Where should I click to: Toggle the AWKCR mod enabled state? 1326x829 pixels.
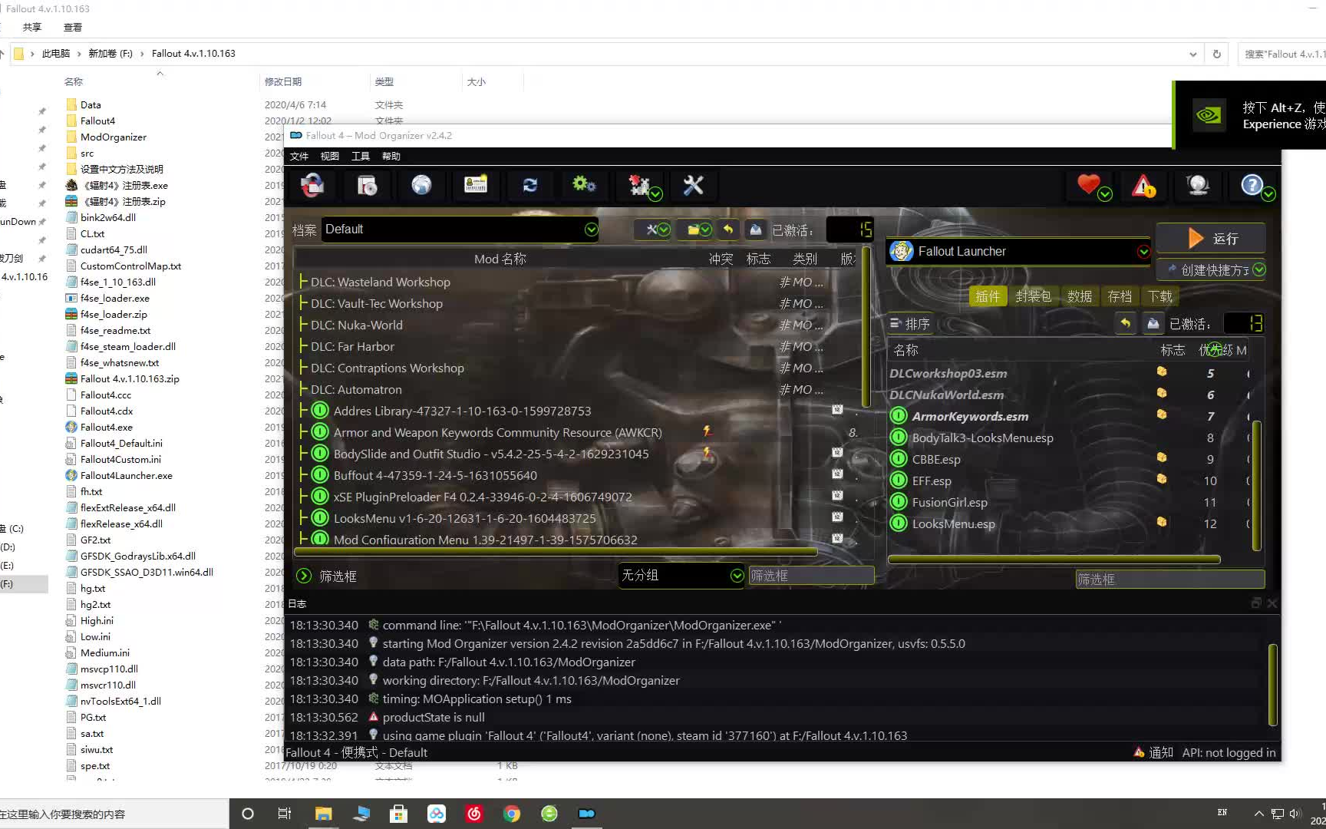click(x=320, y=432)
